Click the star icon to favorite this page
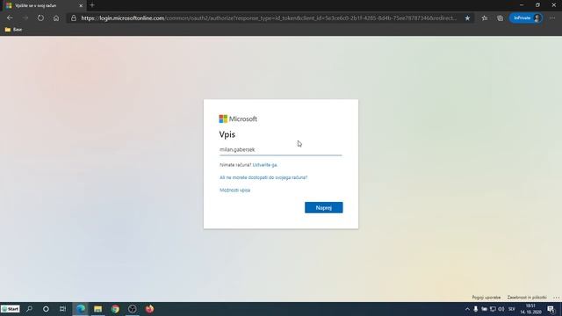The width and height of the screenshot is (562, 316). pyautogui.click(x=467, y=18)
